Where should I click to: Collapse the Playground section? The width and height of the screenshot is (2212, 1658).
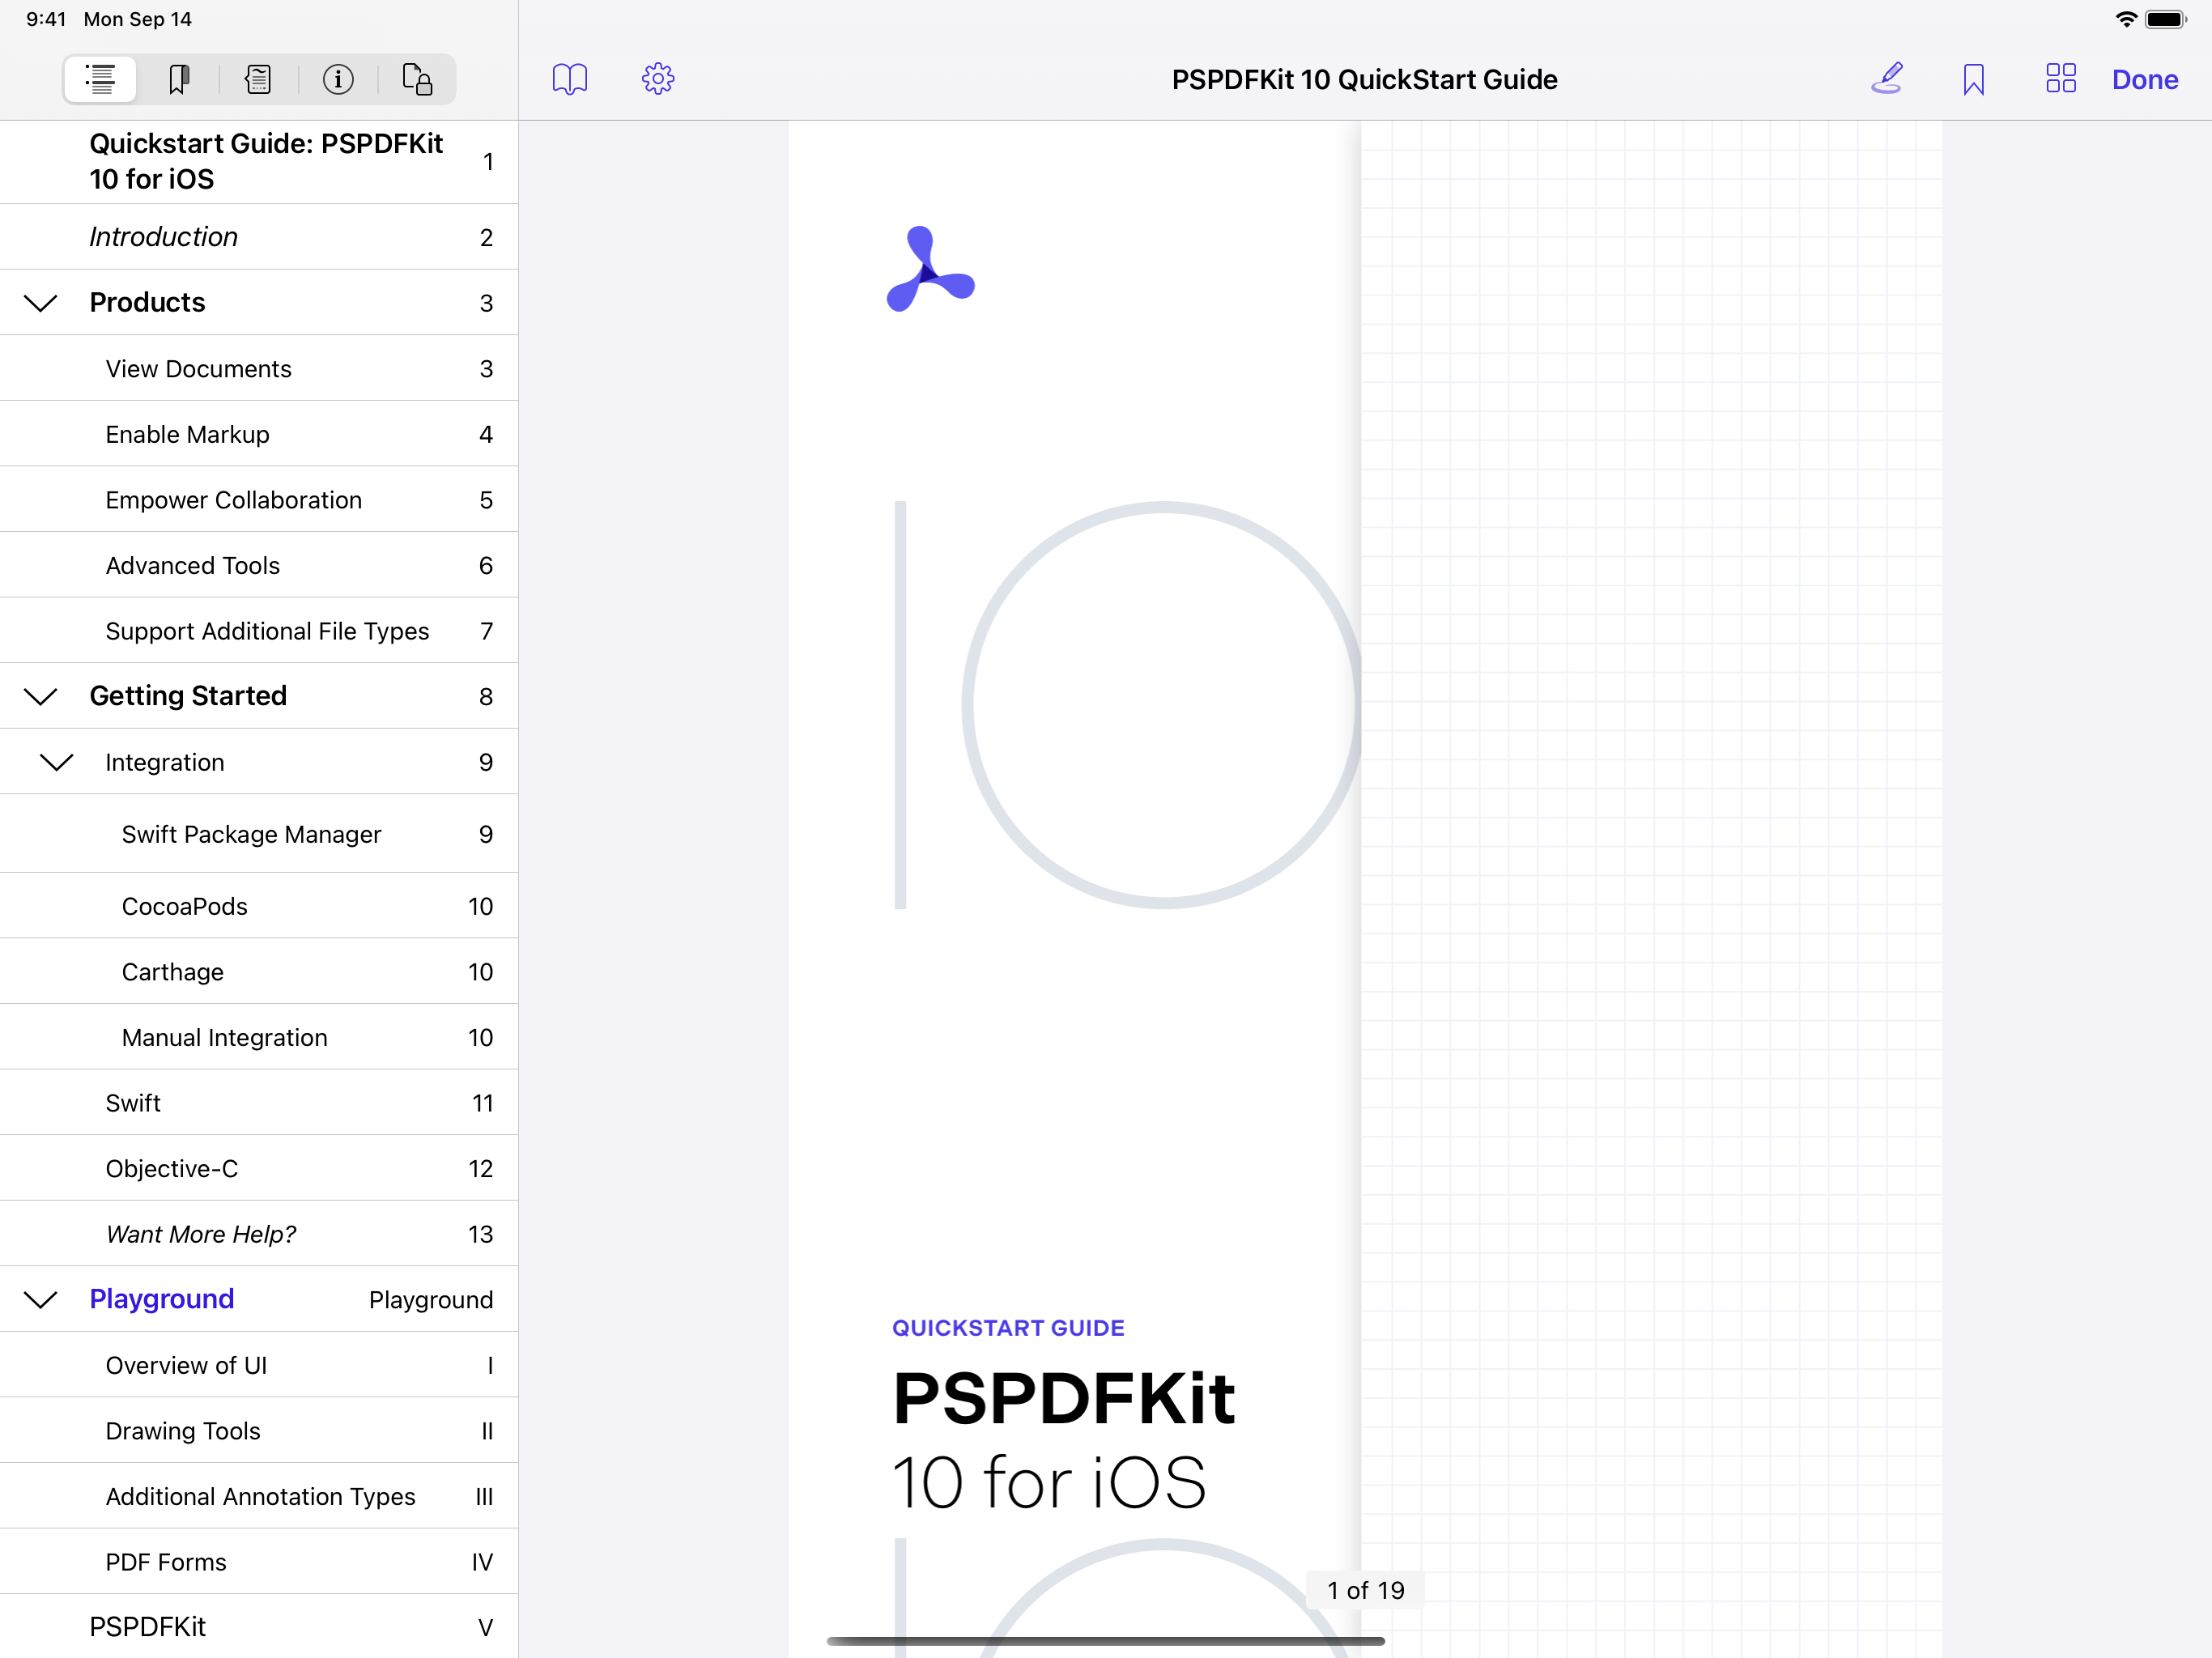tap(41, 1300)
